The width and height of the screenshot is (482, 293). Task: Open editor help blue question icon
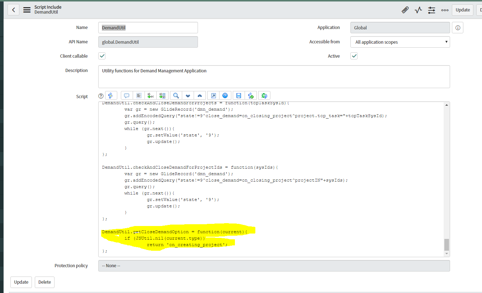225,96
